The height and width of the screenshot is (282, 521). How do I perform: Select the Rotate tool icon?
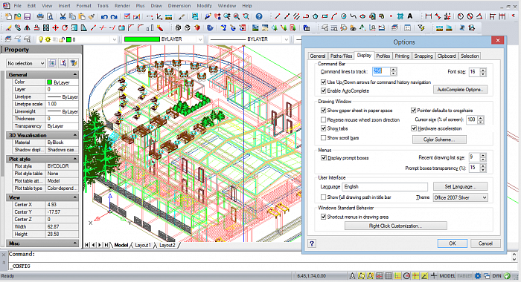tap(65, 28)
